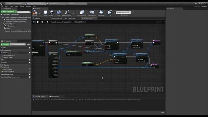This screenshot has height=117, width=208.
Task: Open the My Blueprint view options eye
Action: point(28,45)
